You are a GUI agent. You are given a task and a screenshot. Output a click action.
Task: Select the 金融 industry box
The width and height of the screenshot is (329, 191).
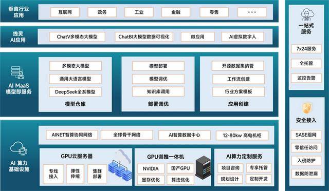coord(176,12)
